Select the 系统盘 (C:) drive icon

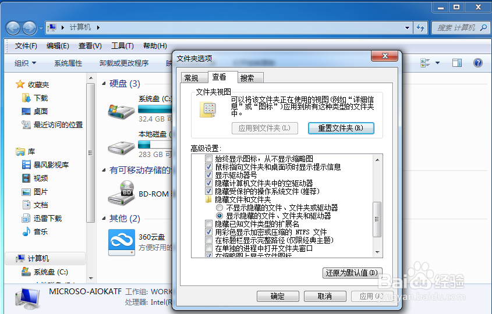[121, 111]
